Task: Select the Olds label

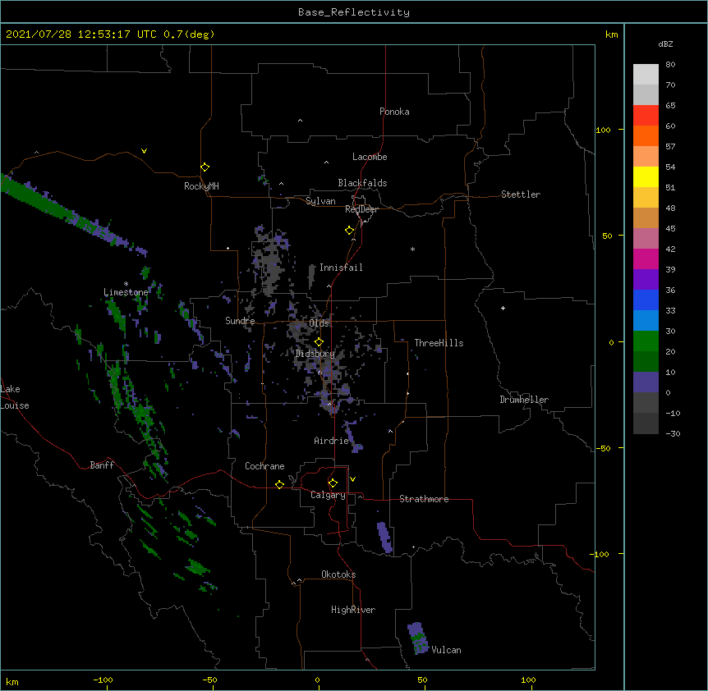Action: pos(319,323)
